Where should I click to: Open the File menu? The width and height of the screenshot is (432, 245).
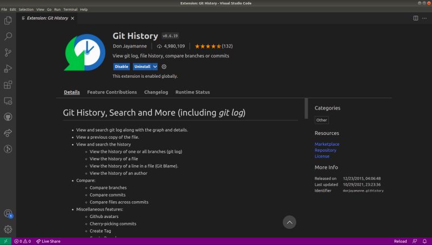coord(4,9)
